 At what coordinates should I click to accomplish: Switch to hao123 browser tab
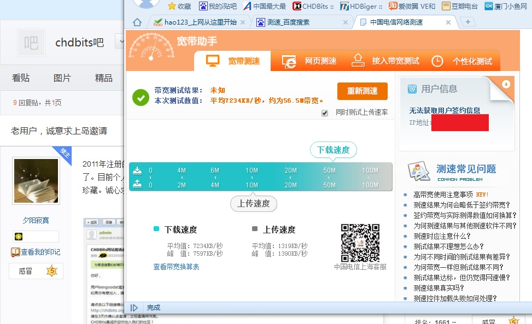click(x=199, y=22)
